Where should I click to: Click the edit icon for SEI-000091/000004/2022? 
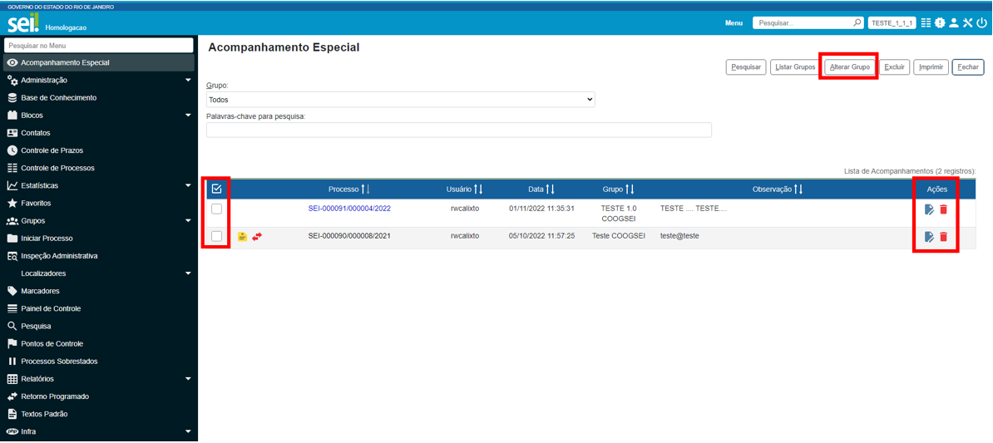pyautogui.click(x=929, y=209)
